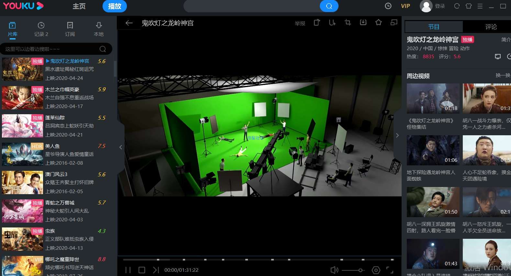Image resolution: width=511 pixels, height=276 pixels.
Task: Toggle fullscreen mode
Action: (x=390, y=270)
